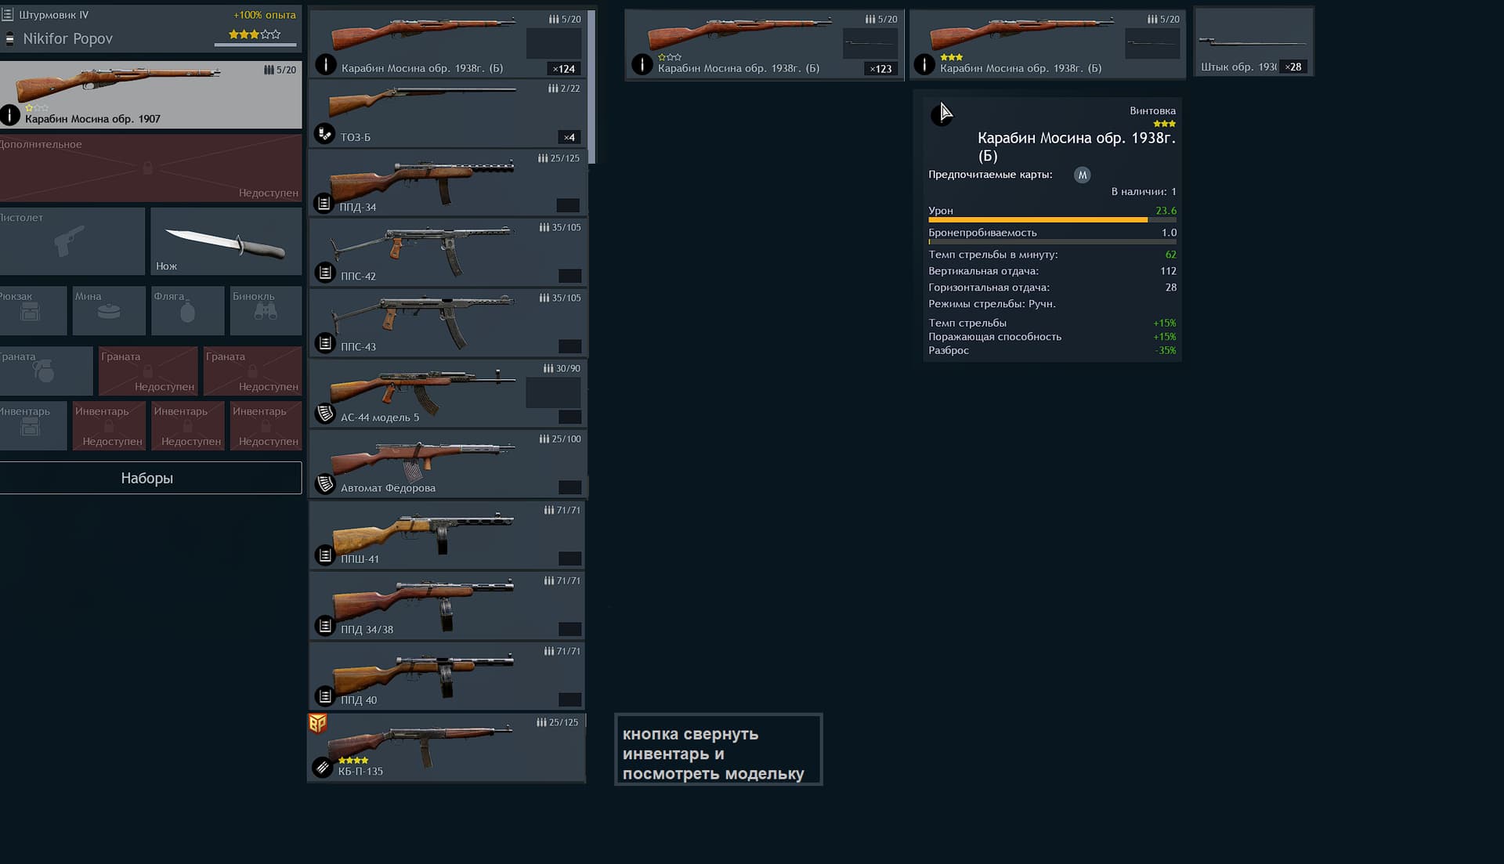Open the mine (Мина) slot
The width and height of the screenshot is (1504, 864).
pos(109,311)
